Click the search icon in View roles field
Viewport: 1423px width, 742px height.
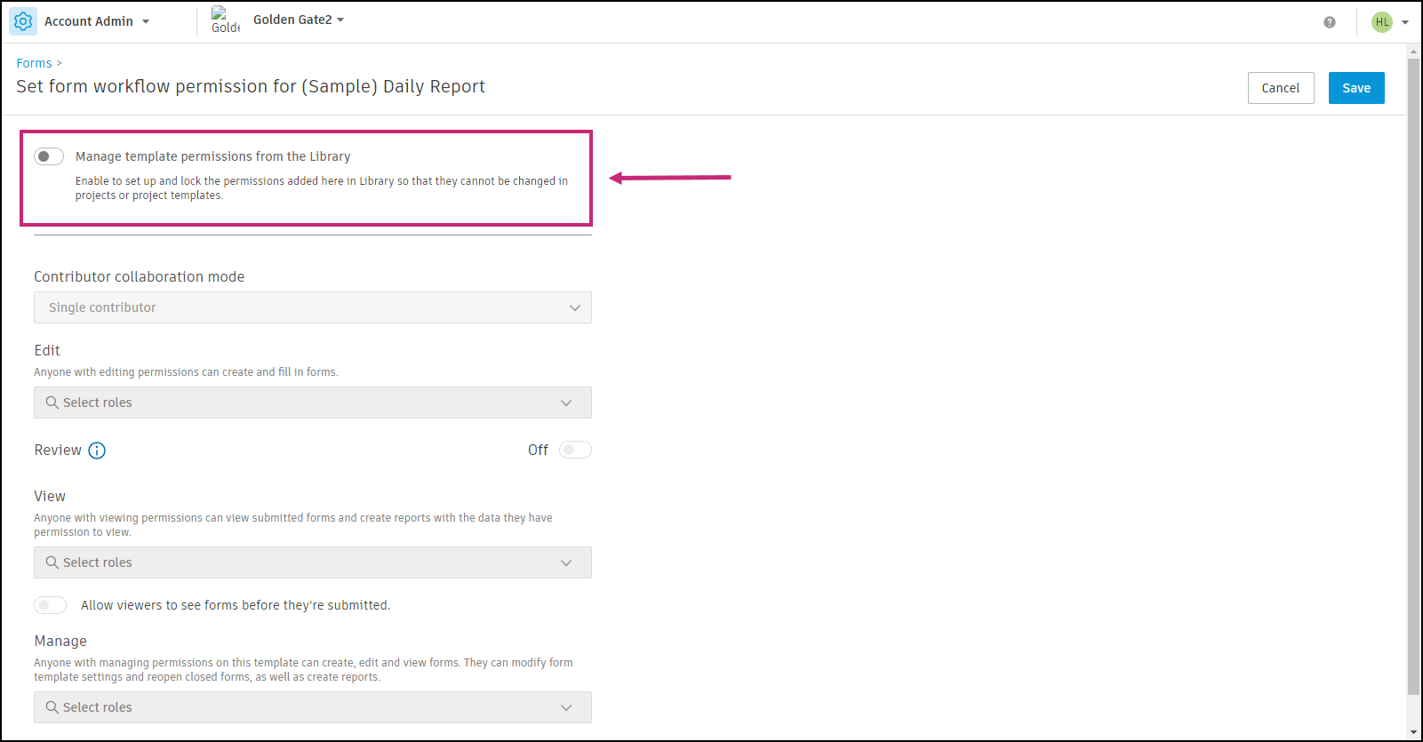pos(52,562)
